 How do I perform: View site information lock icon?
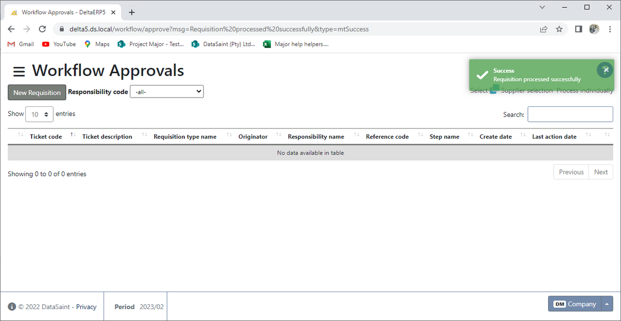tap(62, 29)
